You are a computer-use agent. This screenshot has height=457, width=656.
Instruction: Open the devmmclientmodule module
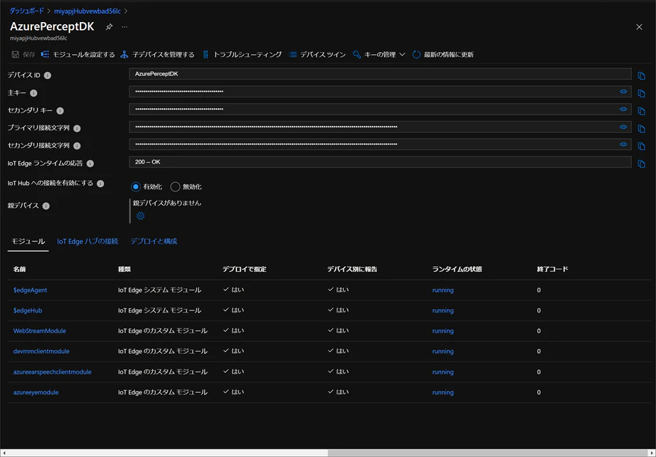41,352
